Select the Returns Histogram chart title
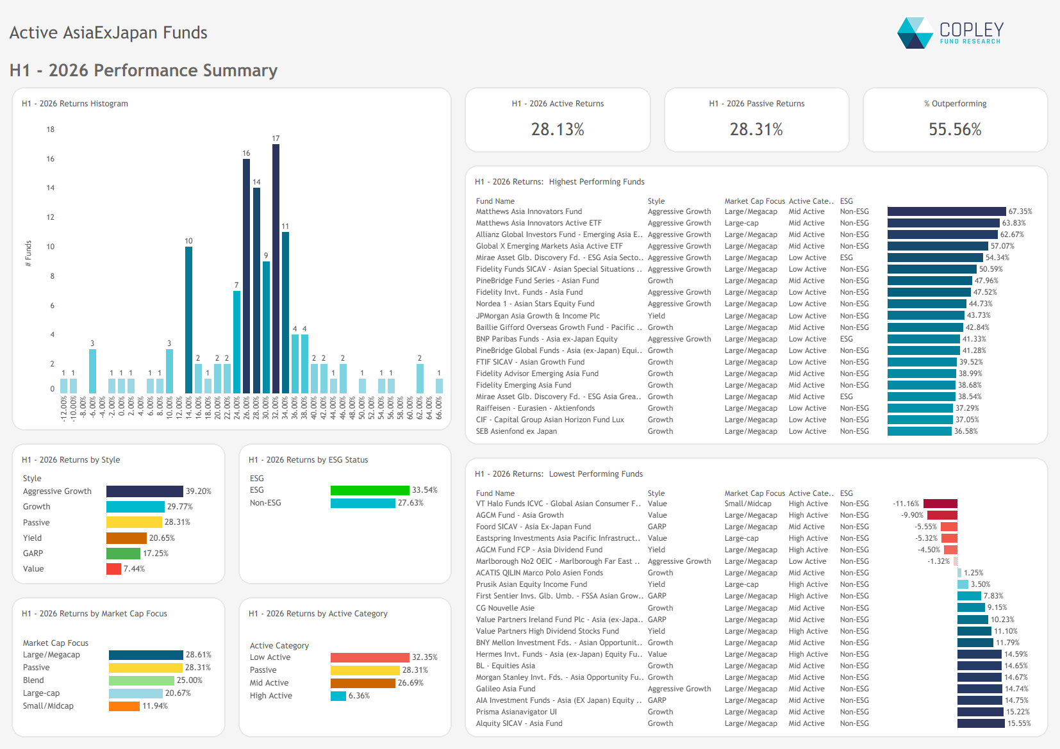Image resolution: width=1060 pixels, height=749 pixels. pos(75,104)
